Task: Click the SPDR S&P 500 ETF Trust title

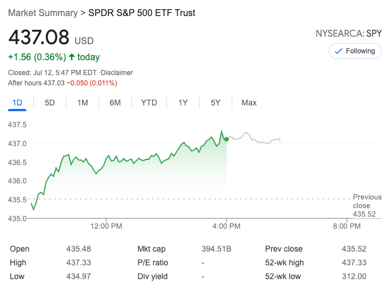Action: click(x=142, y=13)
